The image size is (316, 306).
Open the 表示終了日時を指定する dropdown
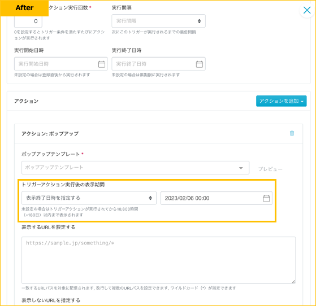89,198
